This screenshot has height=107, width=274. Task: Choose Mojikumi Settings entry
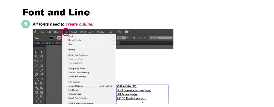pos(89,77)
